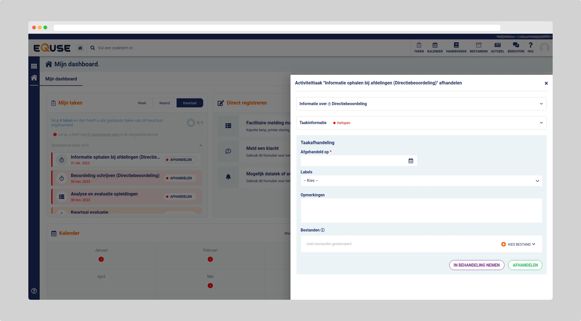Click In behandeling nemen button
The height and width of the screenshot is (321, 581).
point(476,265)
